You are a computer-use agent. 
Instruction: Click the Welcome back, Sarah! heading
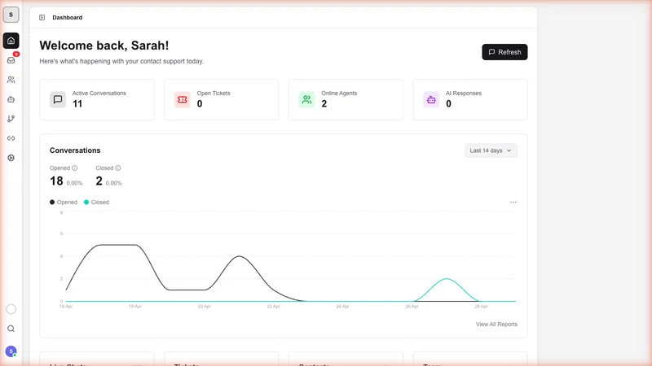(104, 46)
